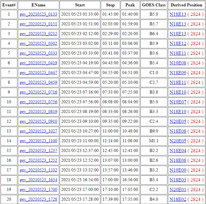Screen dimensions: 206x204
Task: Follow the gev_20210523_1332 event link
Action: (38, 170)
